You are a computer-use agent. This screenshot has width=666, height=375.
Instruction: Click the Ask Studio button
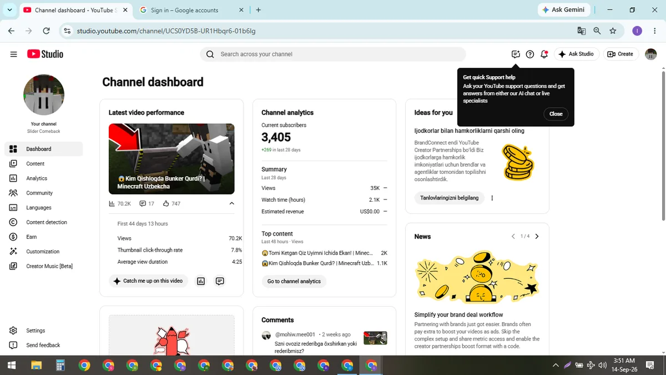(576, 54)
